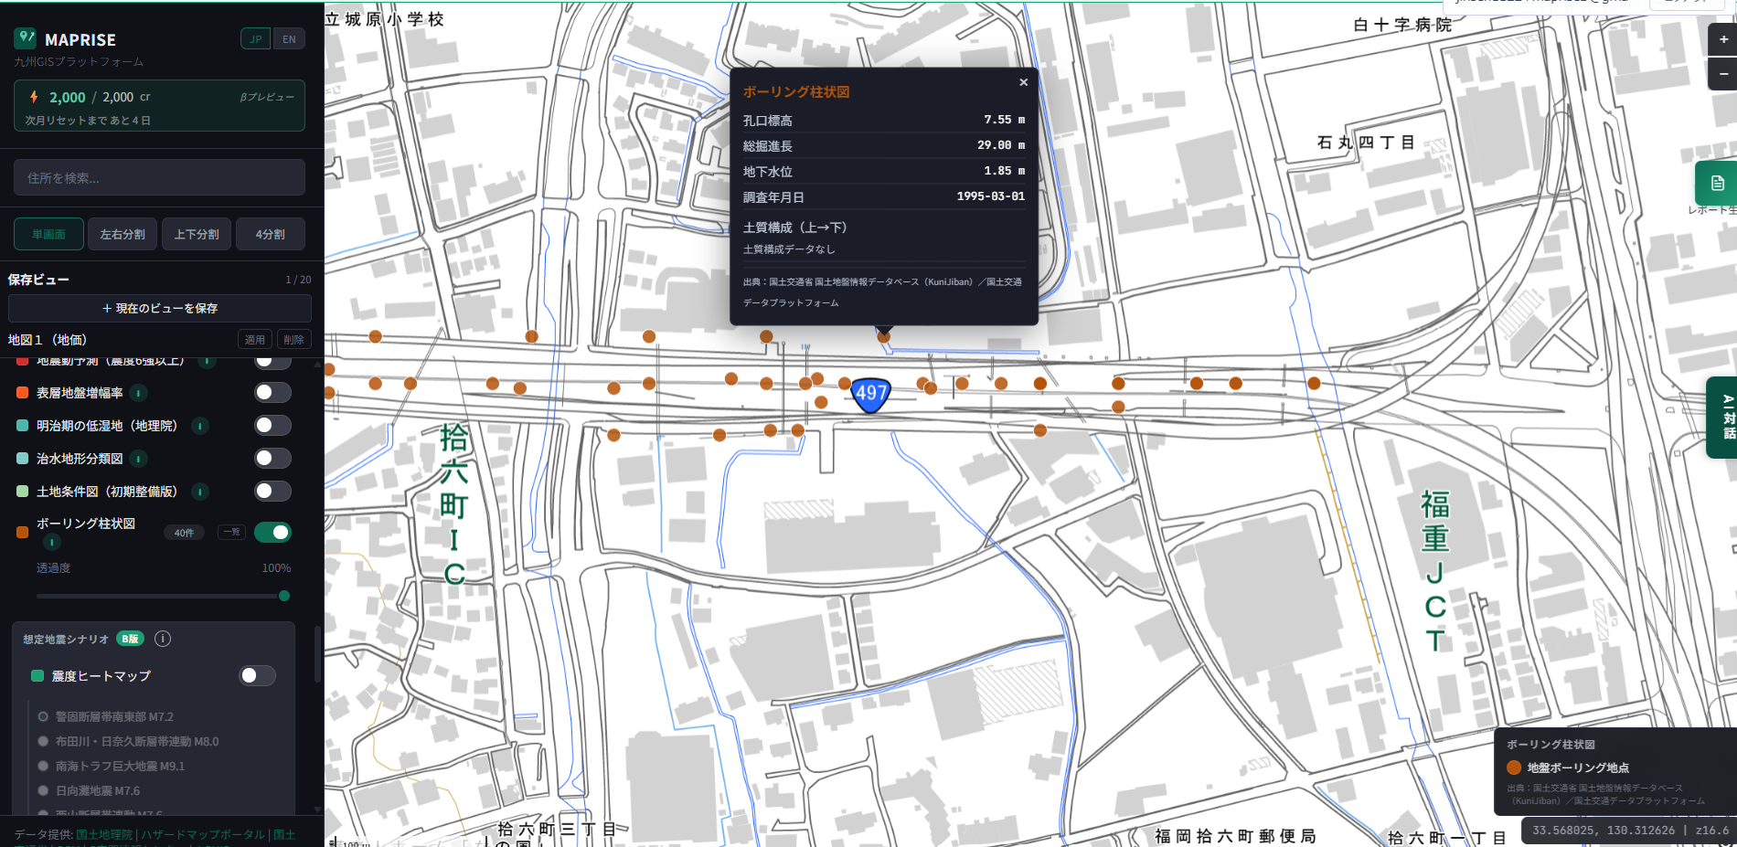Screen dimensions: 1737x847
Task: Open info icon for 想定地震シナリオ
Action: pos(163,639)
